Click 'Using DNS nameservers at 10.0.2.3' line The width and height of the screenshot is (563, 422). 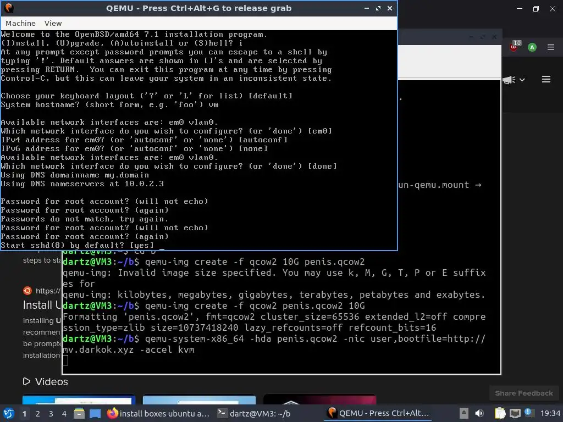click(x=82, y=184)
